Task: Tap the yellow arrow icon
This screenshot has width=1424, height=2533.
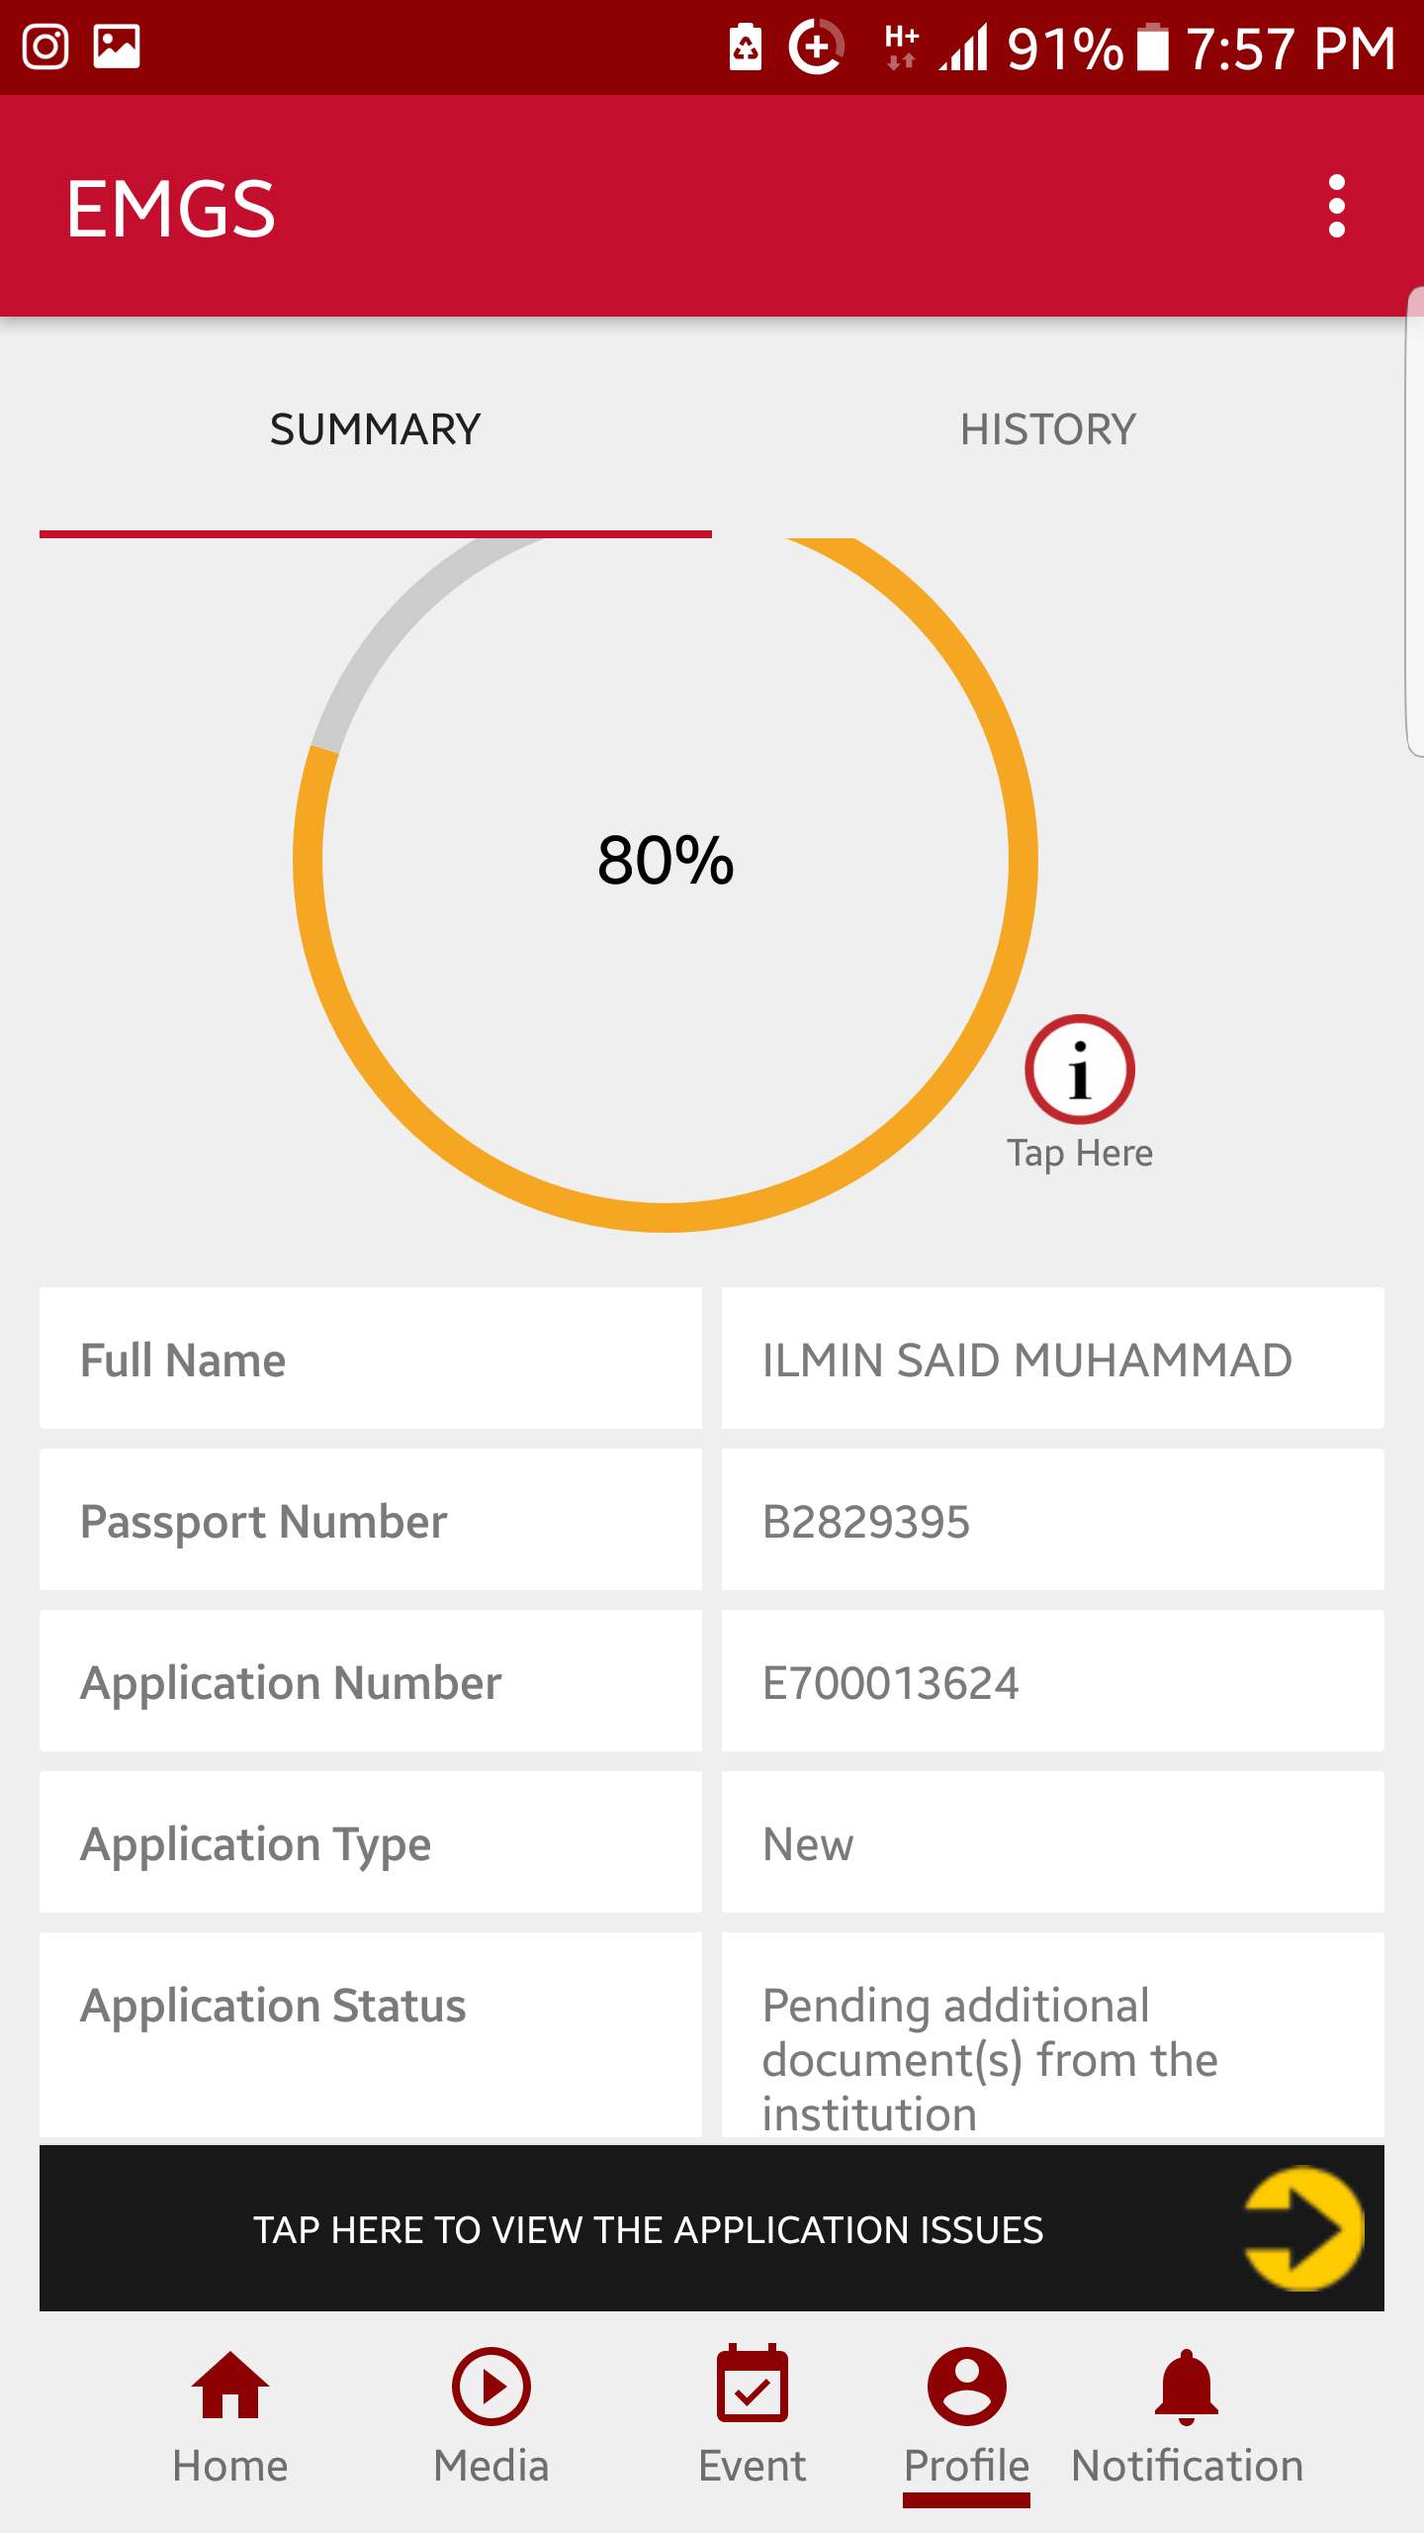Action: click(1302, 2228)
